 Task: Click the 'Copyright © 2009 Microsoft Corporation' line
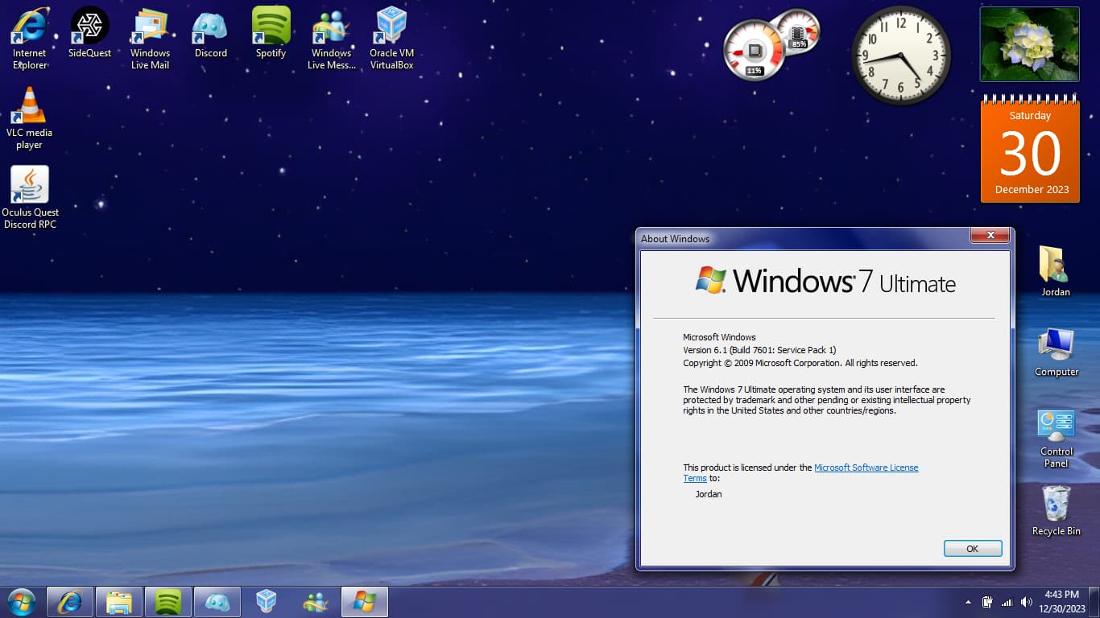pos(800,363)
